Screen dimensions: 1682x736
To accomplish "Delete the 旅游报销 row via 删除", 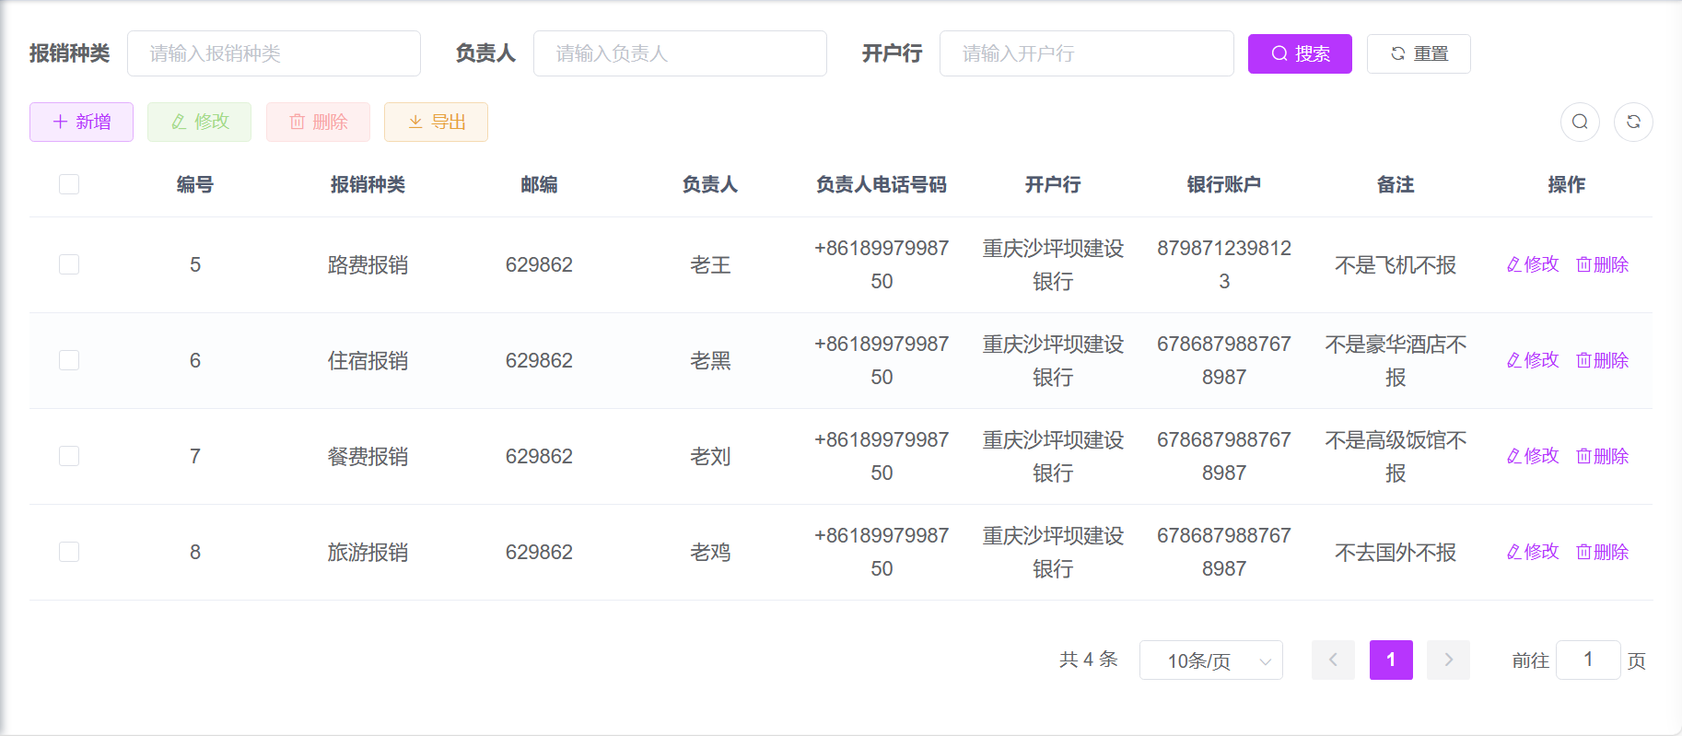I will (1603, 552).
